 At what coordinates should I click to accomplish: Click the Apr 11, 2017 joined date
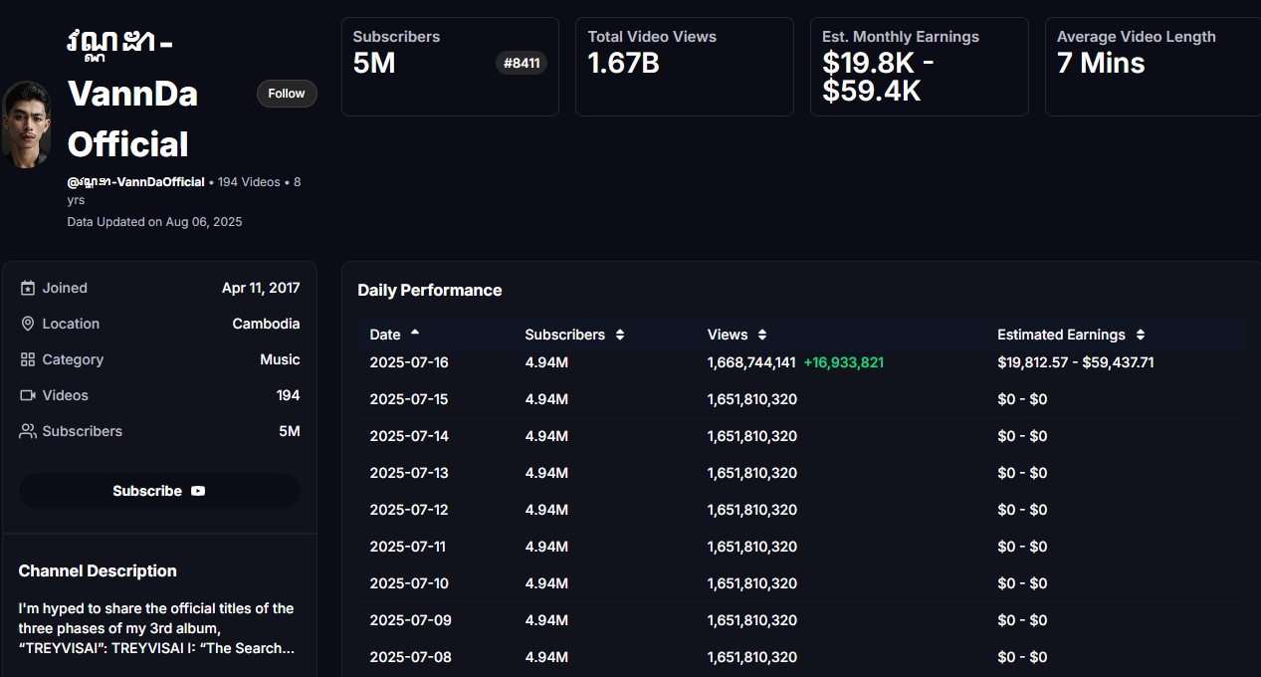pos(261,288)
